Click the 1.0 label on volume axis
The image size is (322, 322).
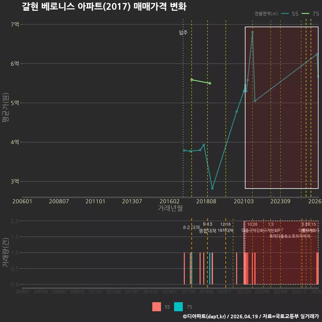15,253
